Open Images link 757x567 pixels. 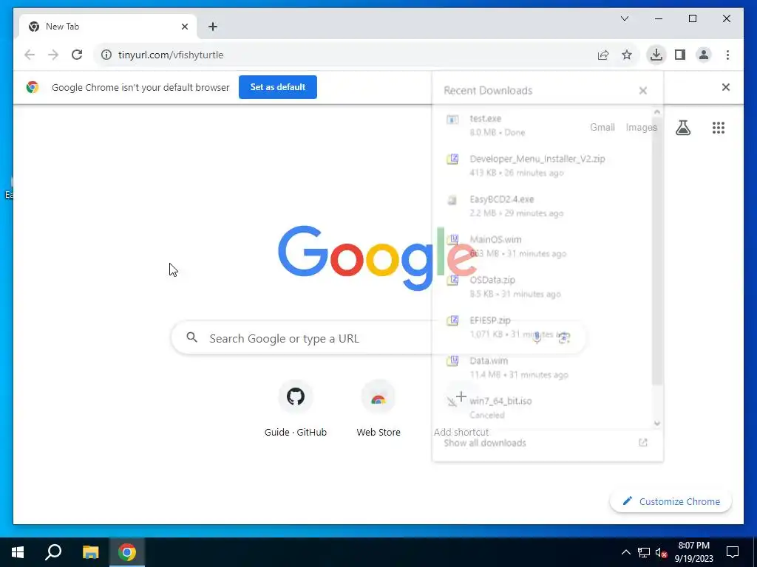(641, 128)
